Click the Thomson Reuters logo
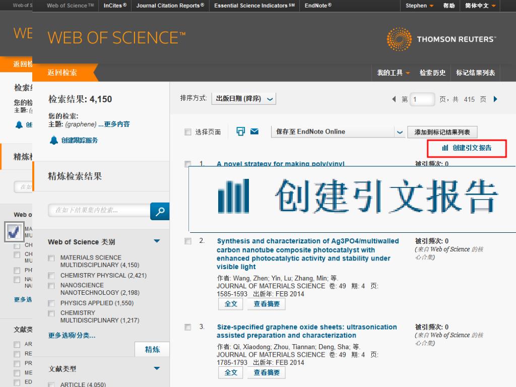Image resolution: width=516 pixels, height=387 pixels. tap(441, 39)
